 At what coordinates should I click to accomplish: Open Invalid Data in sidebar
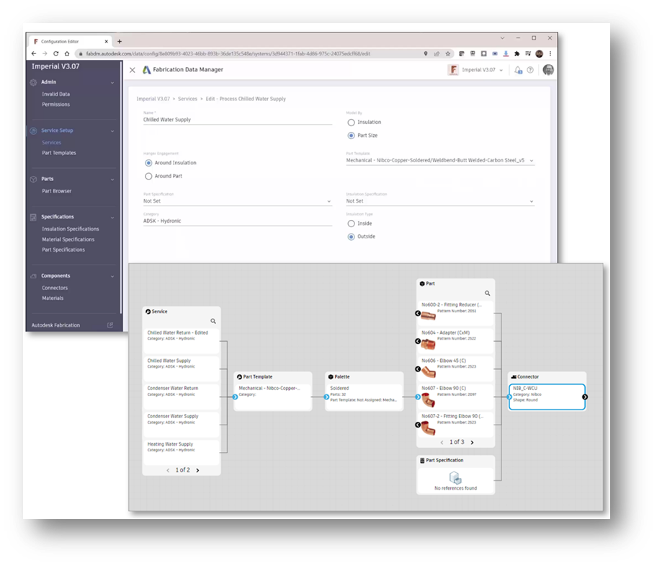(x=55, y=94)
